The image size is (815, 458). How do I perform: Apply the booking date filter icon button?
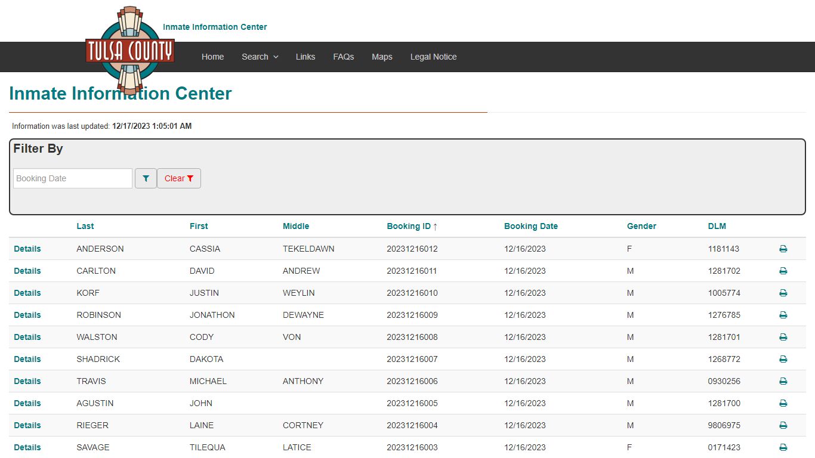click(x=146, y=178)
